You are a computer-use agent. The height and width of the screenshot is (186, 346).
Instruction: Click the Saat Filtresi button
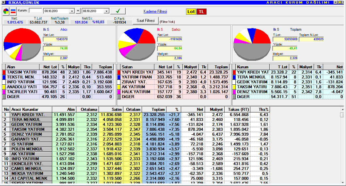[145, 21]
